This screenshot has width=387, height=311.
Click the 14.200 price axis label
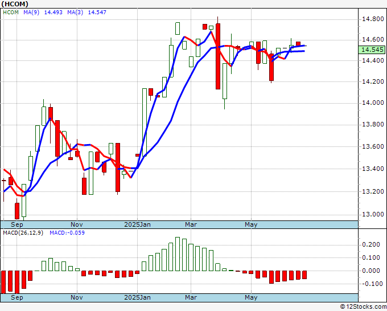(373, 81)
